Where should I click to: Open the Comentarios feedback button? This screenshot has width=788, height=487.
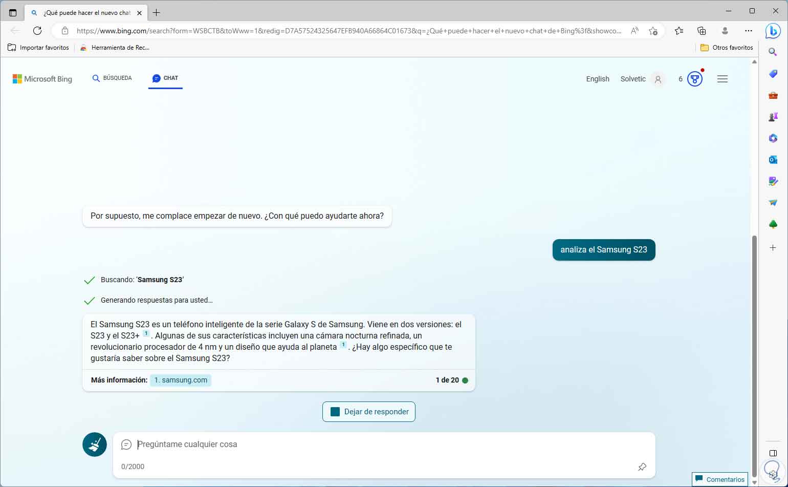point(720,480)
